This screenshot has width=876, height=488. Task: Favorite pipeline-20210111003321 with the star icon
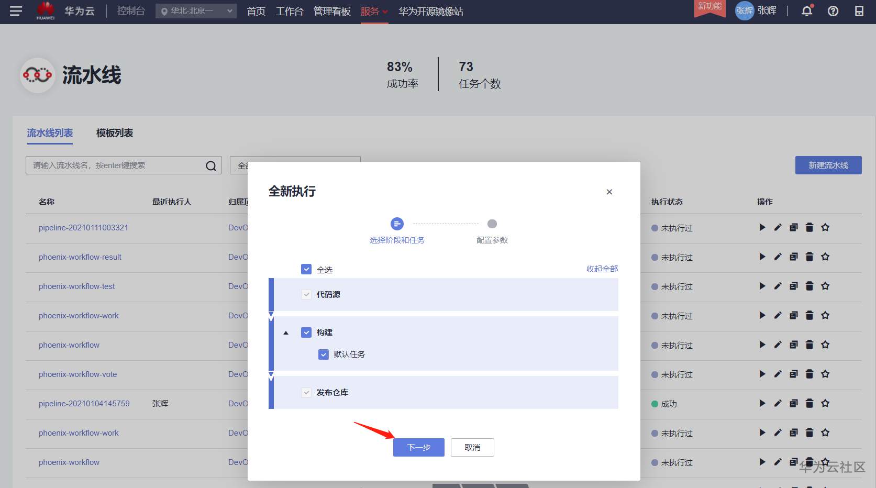coord(825,227)
